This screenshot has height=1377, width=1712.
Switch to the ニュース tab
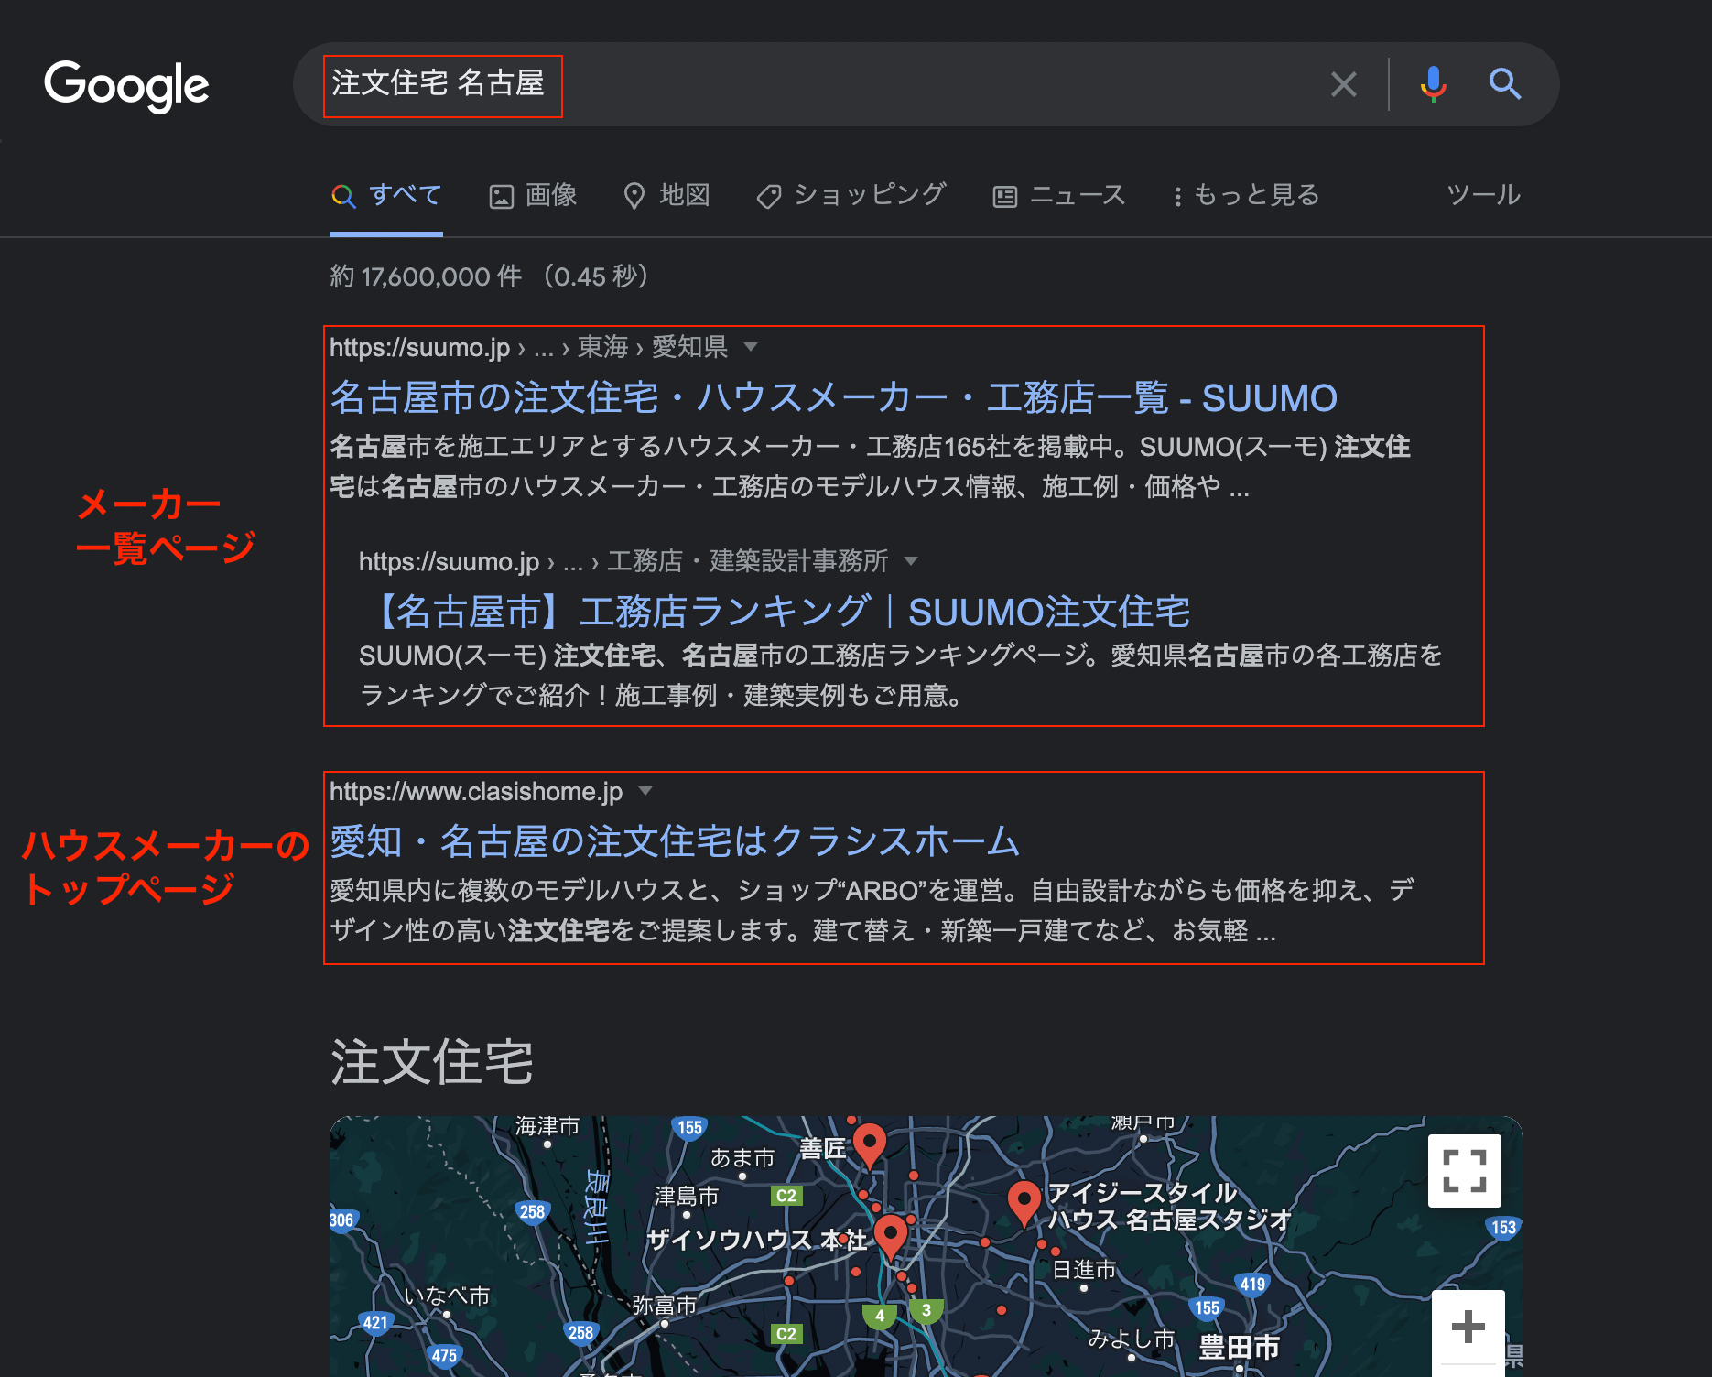pyautogui.click(x=1059, y=195)
